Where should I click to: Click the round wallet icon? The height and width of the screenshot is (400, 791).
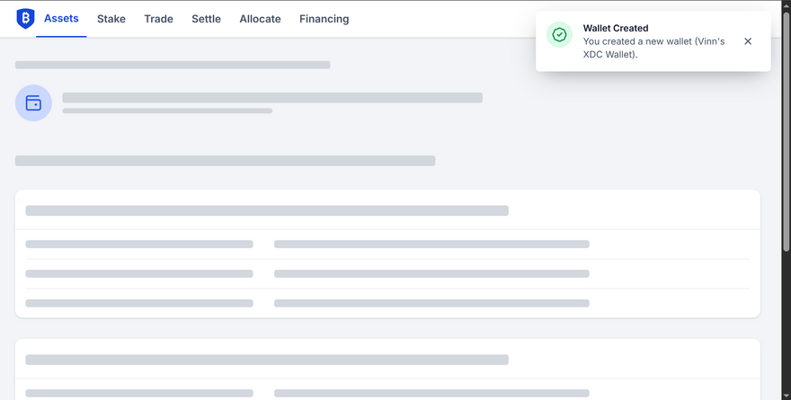pos(33,102)
